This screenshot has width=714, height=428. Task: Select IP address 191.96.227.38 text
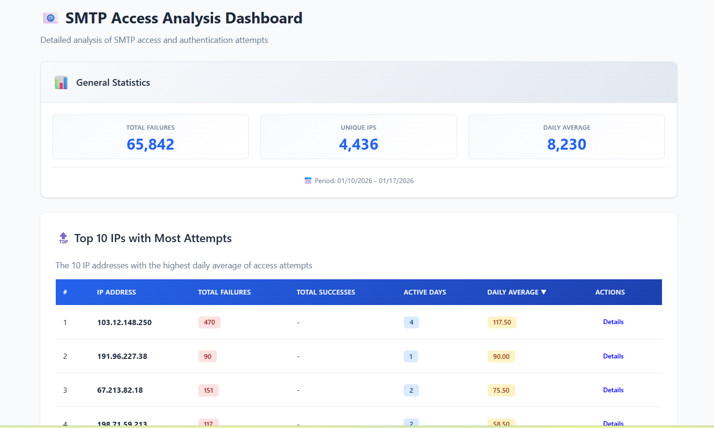122,357
